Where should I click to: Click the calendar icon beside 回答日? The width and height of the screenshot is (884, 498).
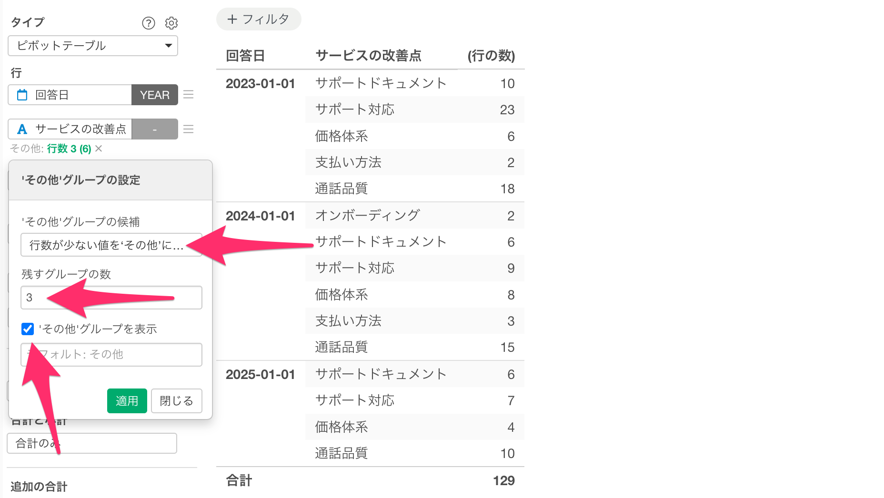[x=22, y=95]
